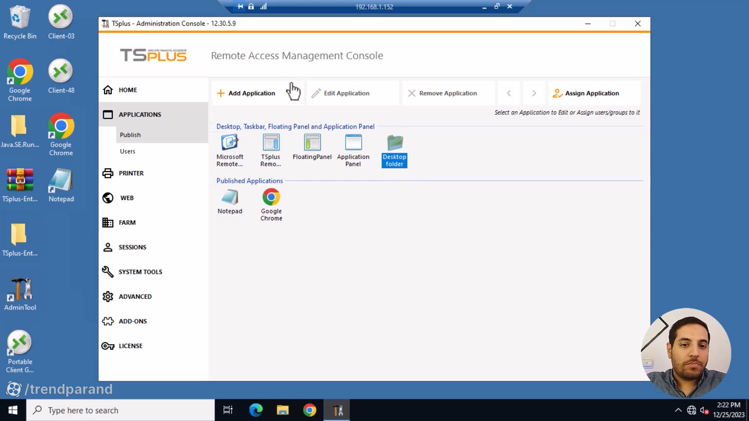749x421 pixels.
Task: Click TSplus AdminTool taskbar button
Action: point(337,410)
